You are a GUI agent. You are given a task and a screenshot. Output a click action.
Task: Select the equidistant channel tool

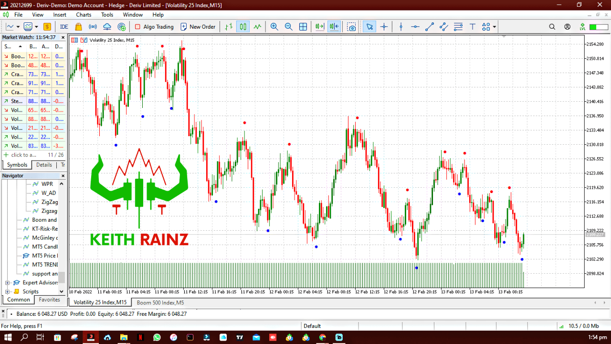(x=444, y=27)
